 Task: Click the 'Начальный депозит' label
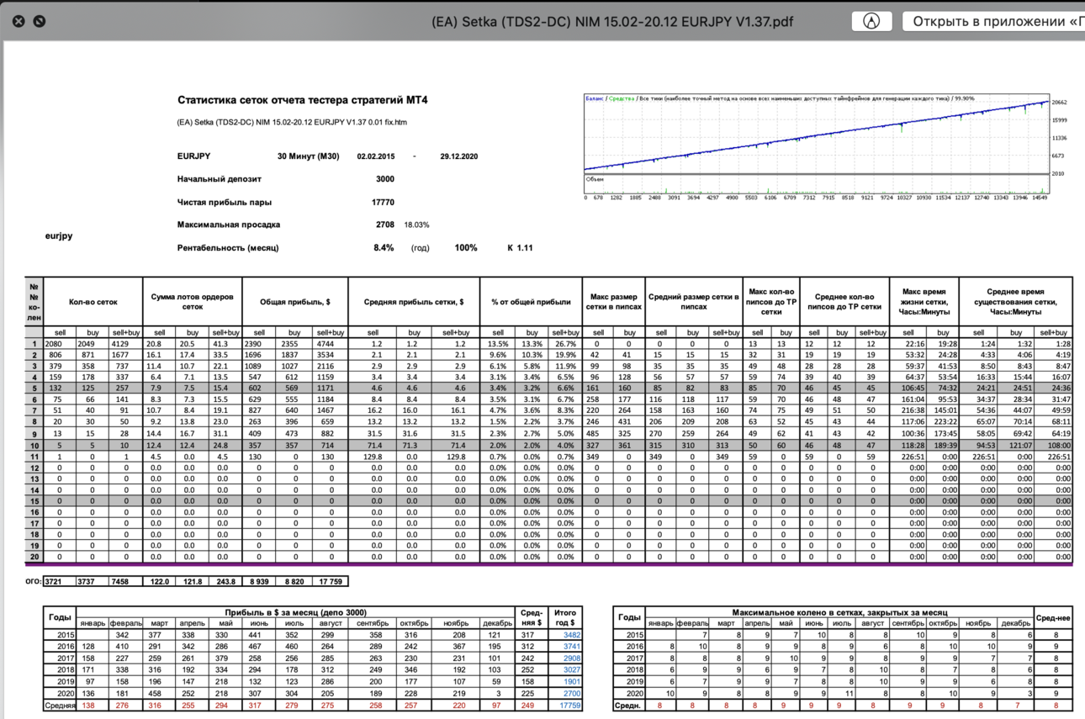[x=220, y=179]
